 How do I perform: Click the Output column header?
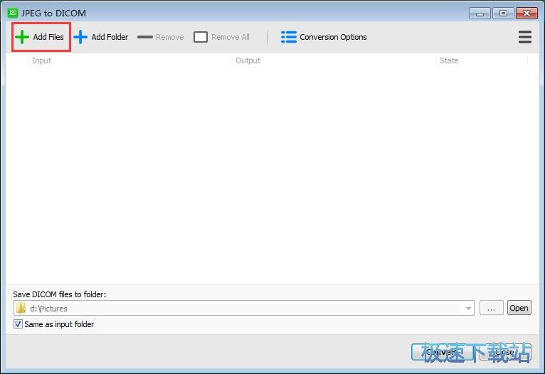334,60
